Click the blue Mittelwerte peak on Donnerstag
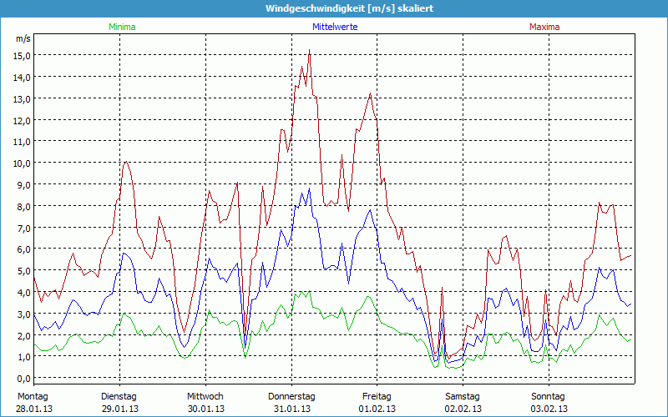 coord(309,188)
